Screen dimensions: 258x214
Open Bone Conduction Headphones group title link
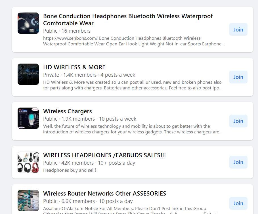click(x=128, y=20)
